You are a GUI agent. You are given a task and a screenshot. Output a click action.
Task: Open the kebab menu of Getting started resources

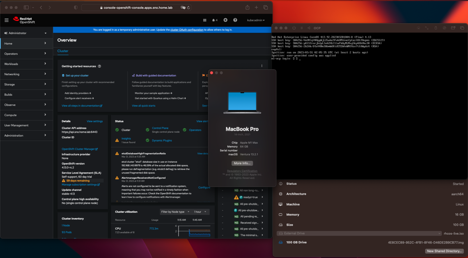point(262,66)
